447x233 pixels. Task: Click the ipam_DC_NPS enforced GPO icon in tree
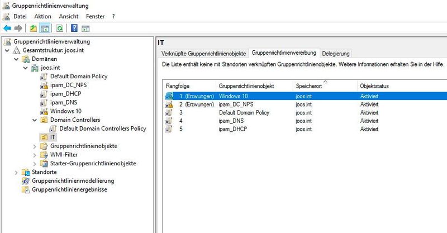click(44, 85)
